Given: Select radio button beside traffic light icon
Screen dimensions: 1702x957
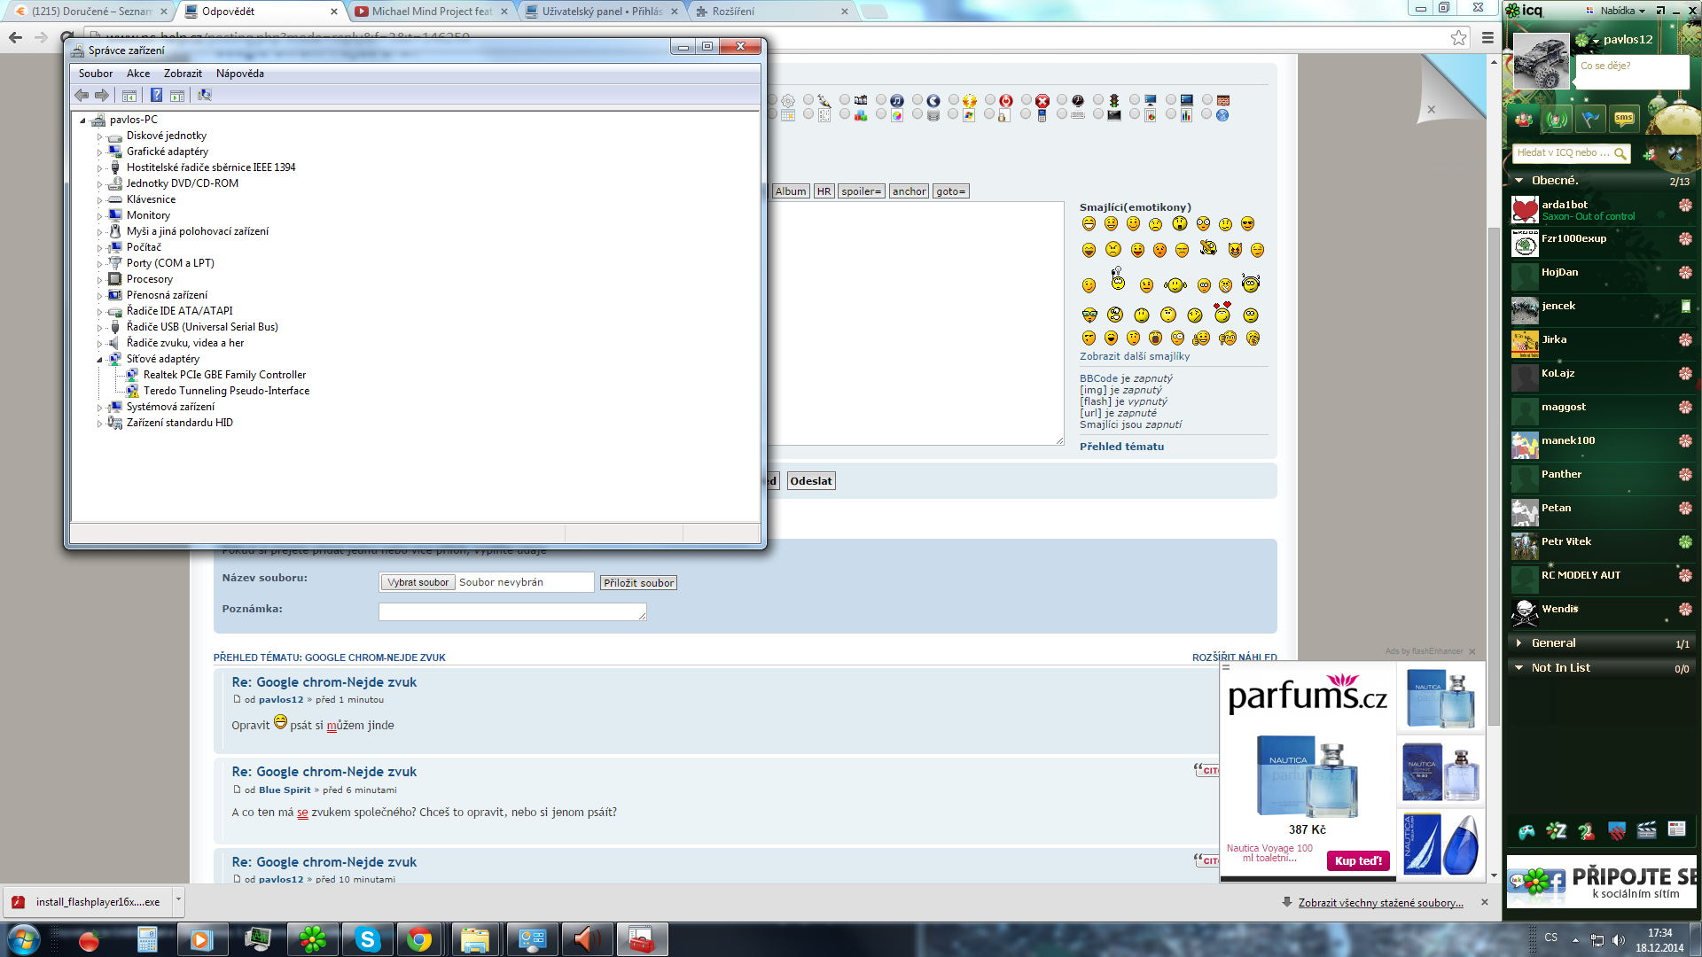Looking at the screenshot, I should 1099,100.
